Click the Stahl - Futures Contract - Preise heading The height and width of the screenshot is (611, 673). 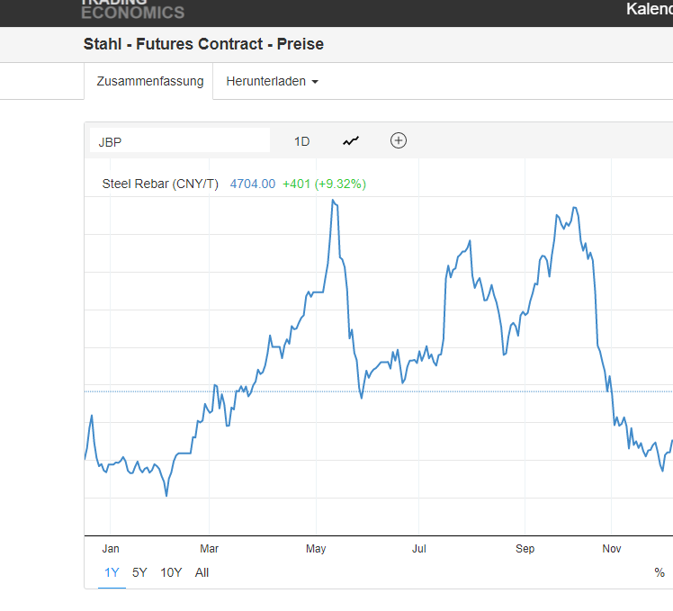(x=203, y=44)
